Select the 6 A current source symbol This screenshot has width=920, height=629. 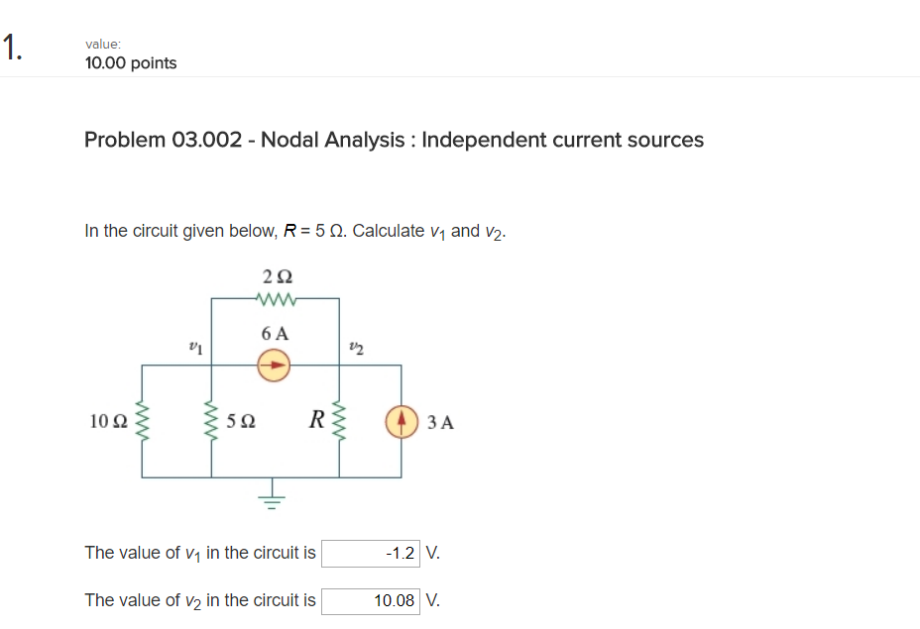[272, 366]
